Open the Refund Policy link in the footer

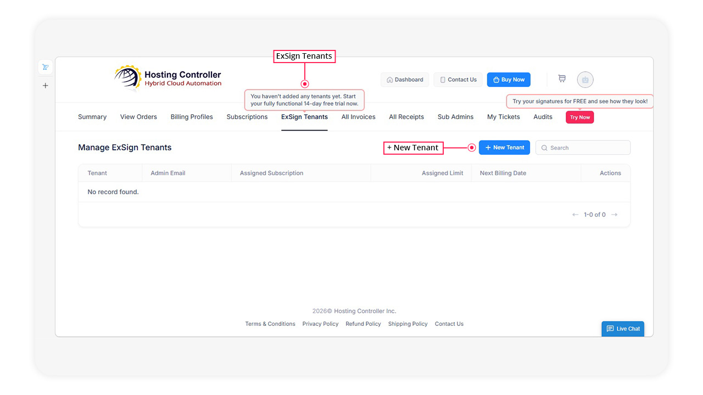[363, 324]
